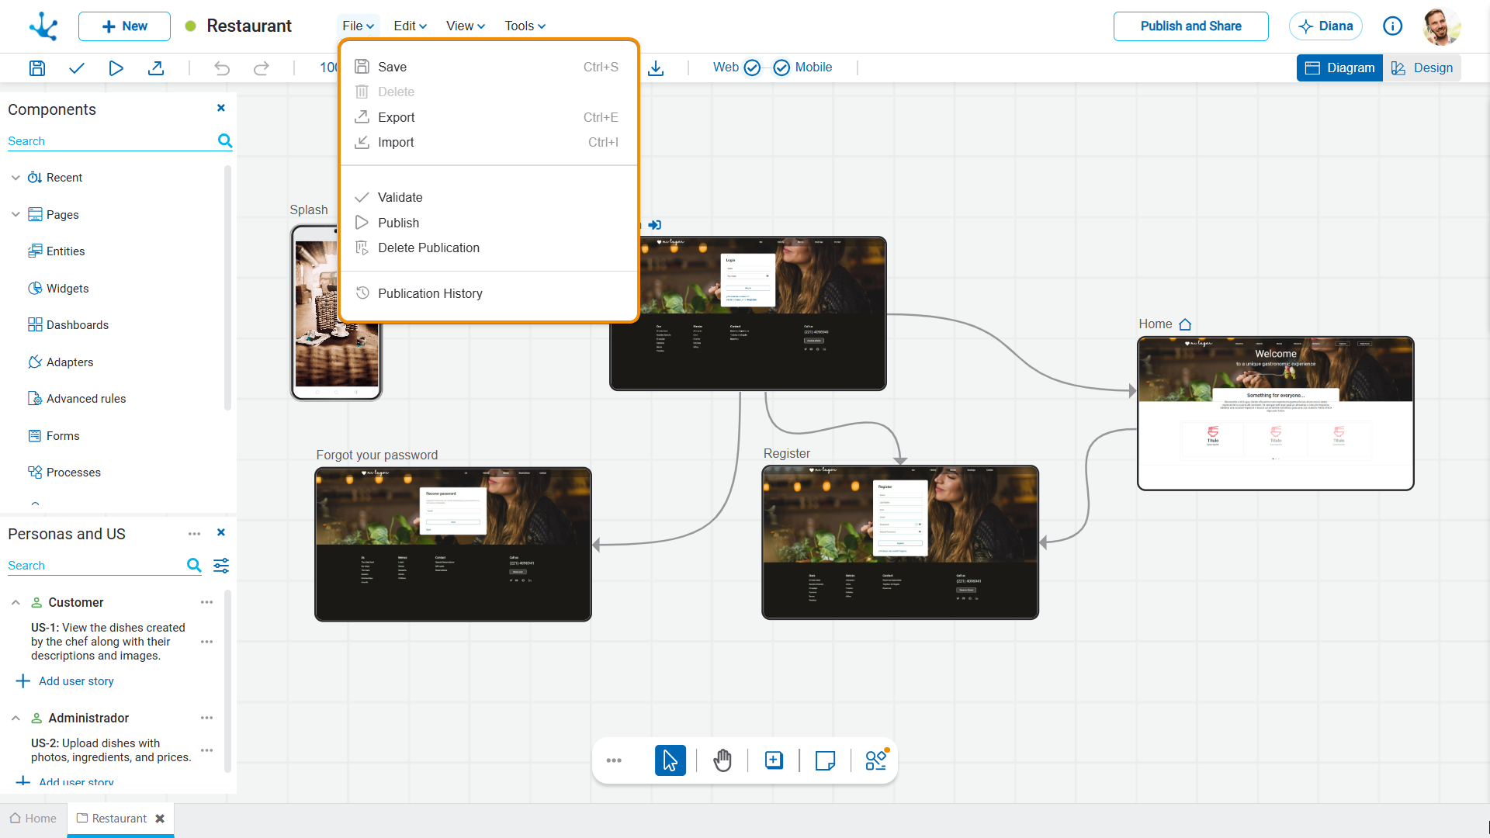The width and height of the screenshot is (1490, 838).
Task: Open Personas and US filter settings icon
Action: click(x=221, y=565)
